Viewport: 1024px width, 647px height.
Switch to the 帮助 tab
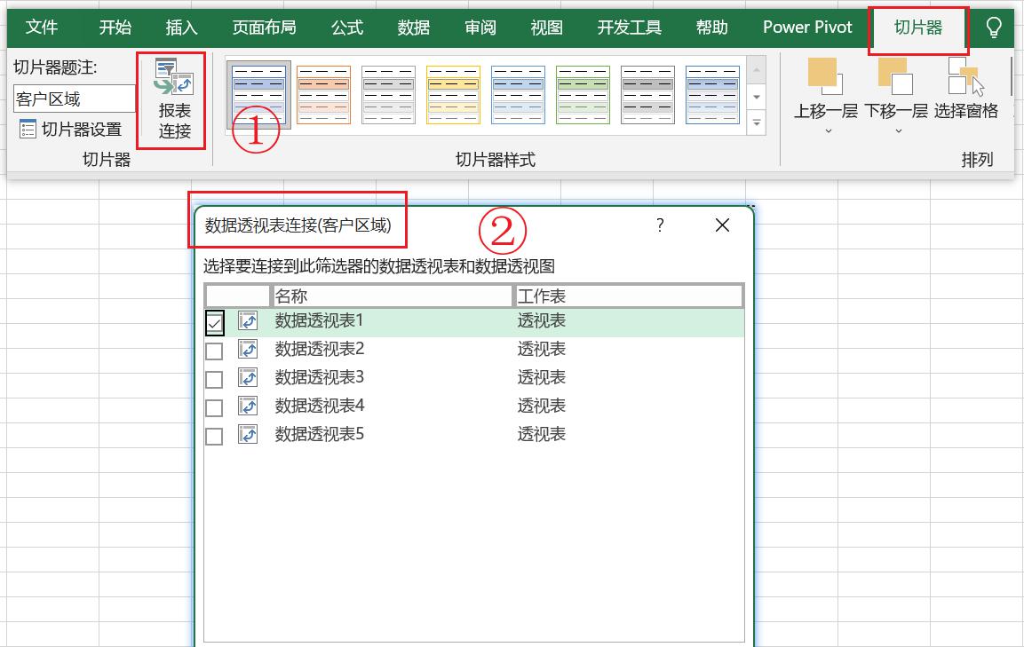[712, 28]
